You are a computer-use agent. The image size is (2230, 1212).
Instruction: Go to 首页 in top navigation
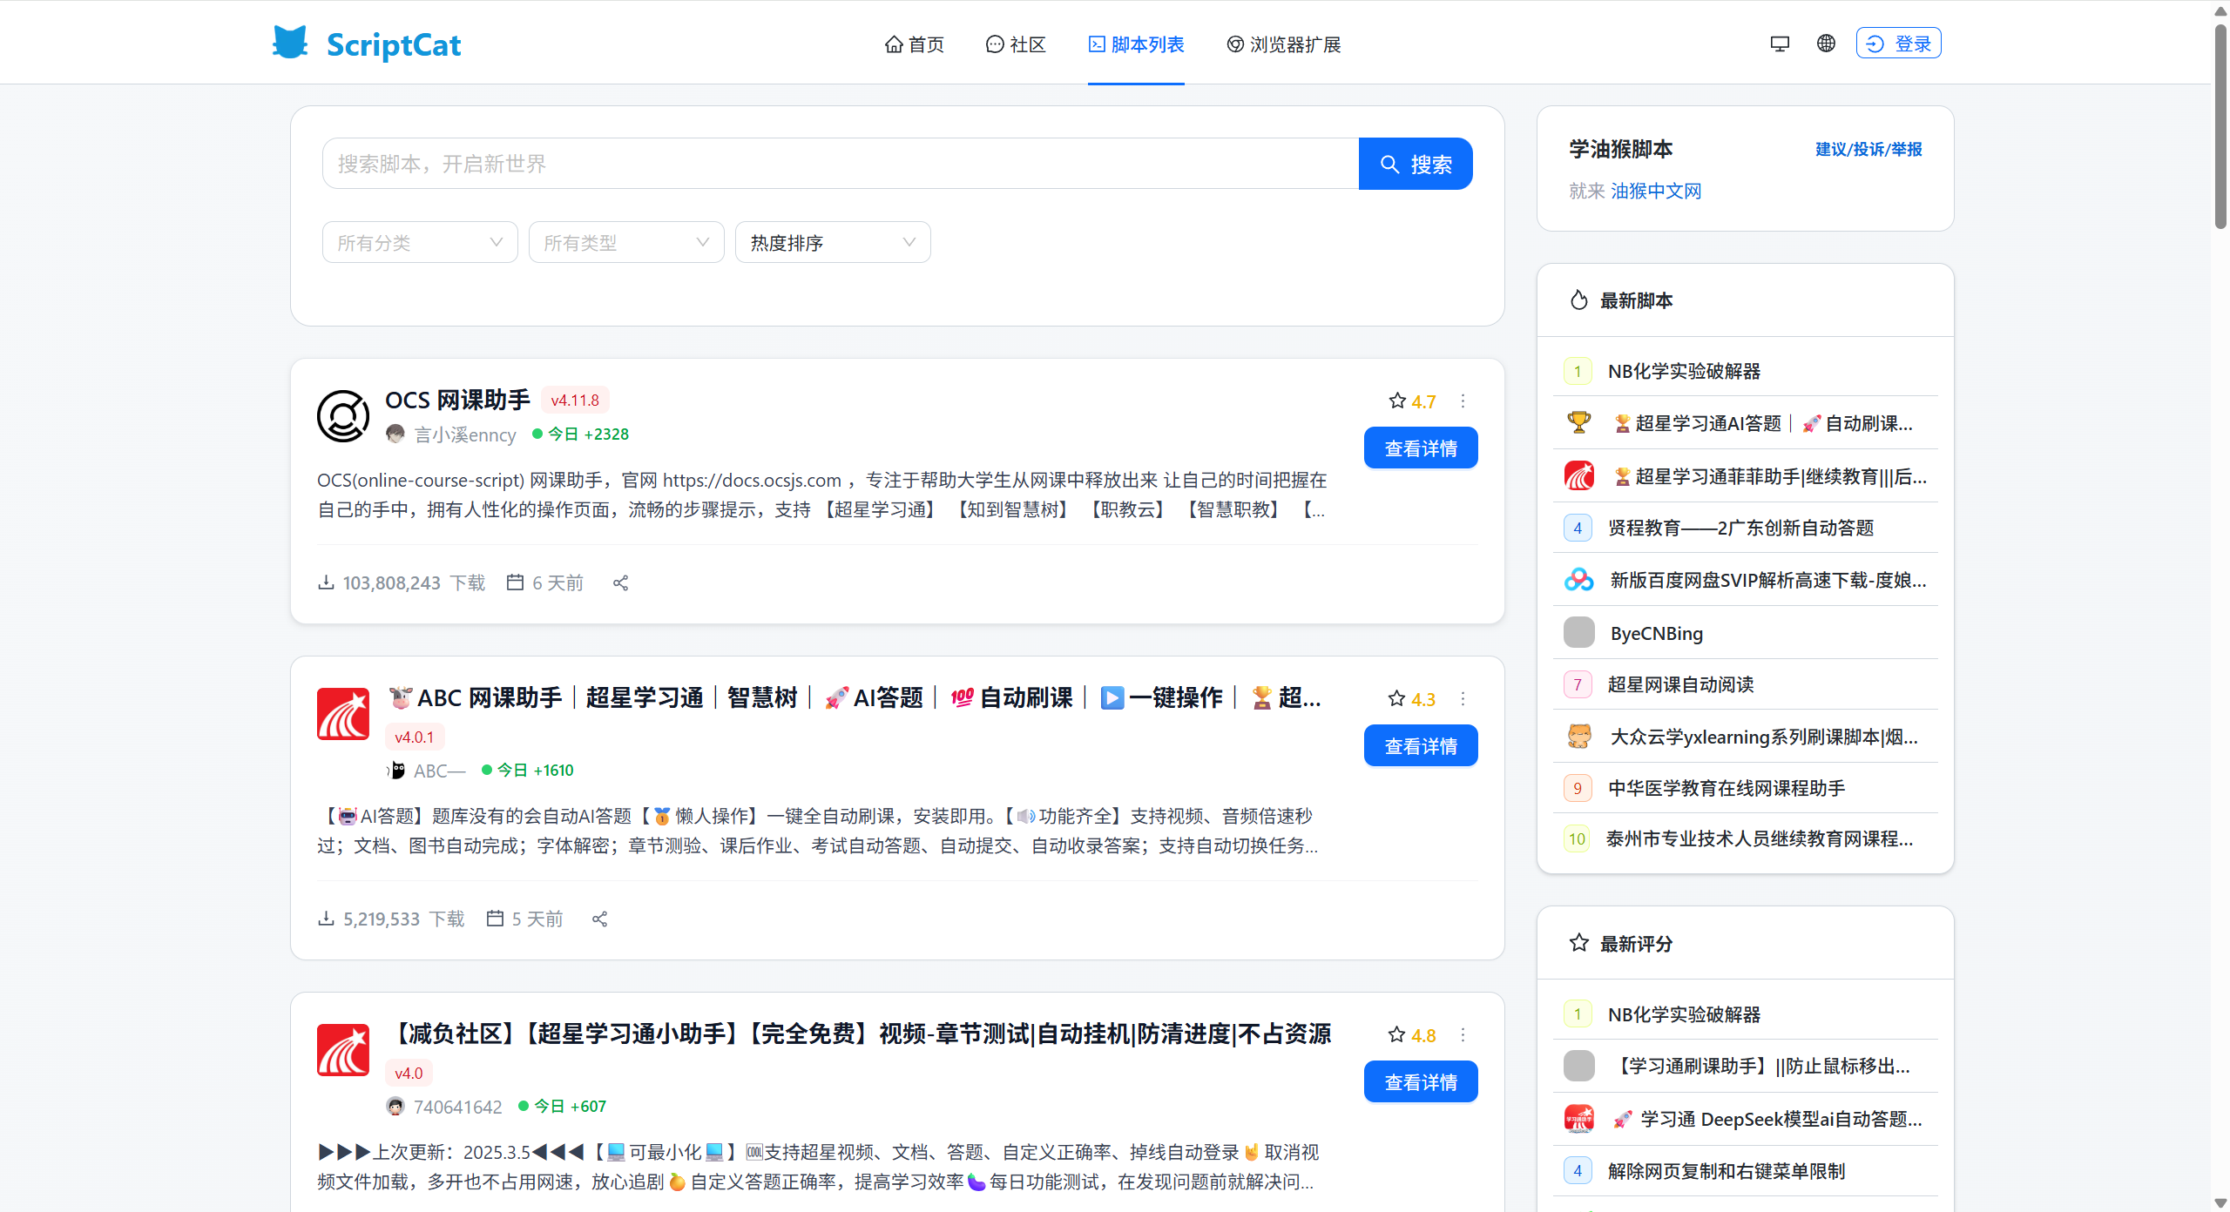click(915, 44)
